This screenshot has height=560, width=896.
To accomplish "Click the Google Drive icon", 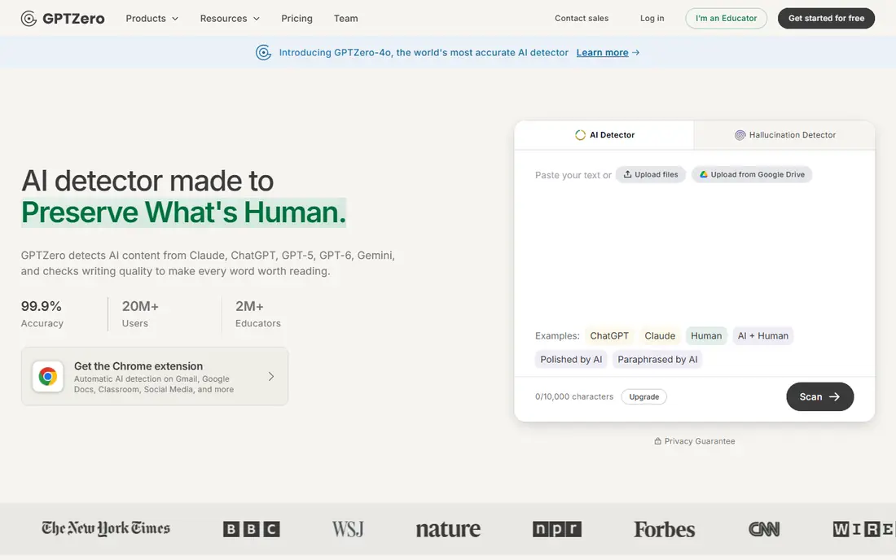I will (x=704, y=174).
